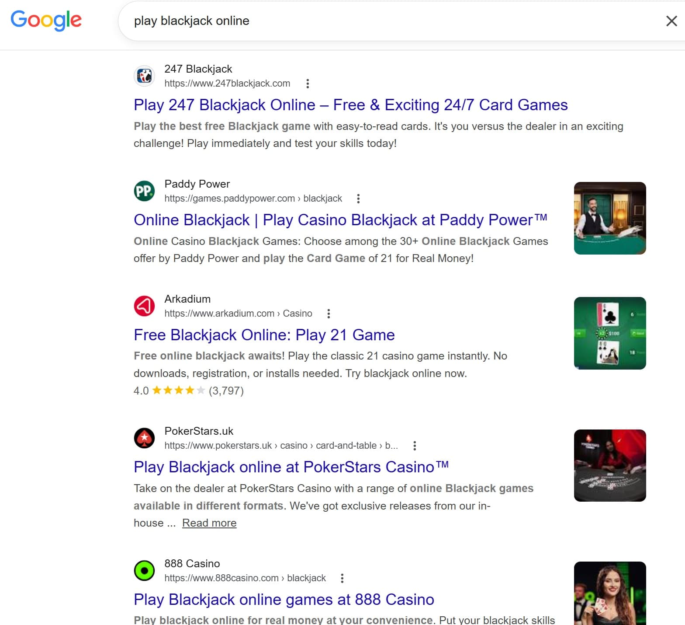Open more options for Arkadium result

click(329, 314)
